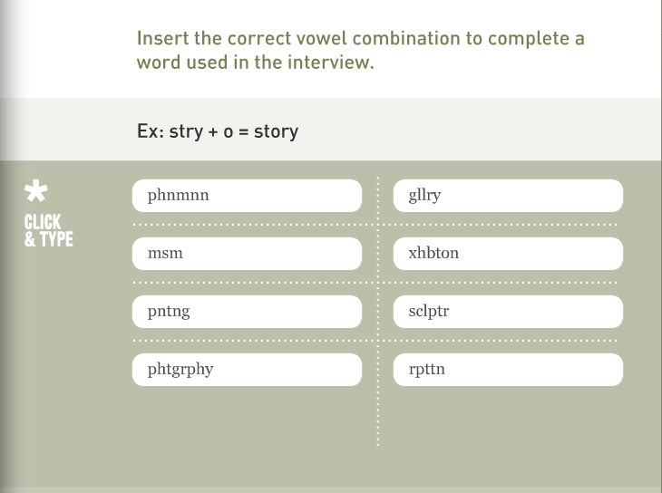Focus the 'phtgrphy' input field

247,370
